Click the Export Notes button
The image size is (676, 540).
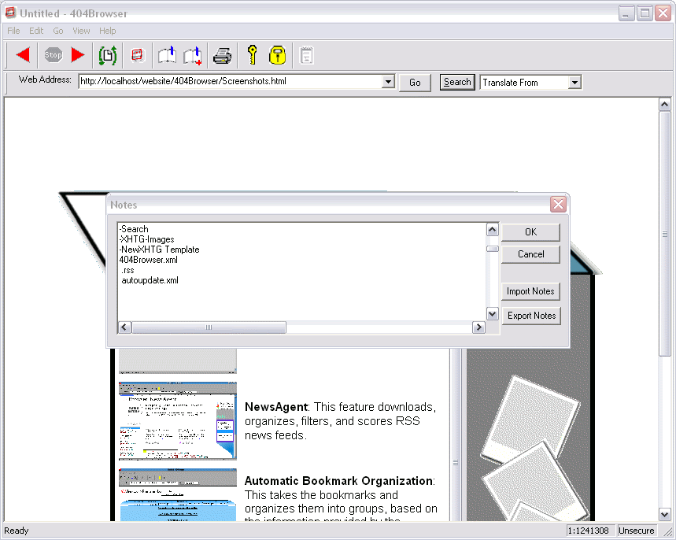click(x=531, y=316)
